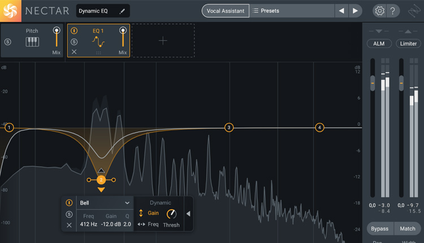This screenshot has height=243, width=424.
Task: Select Dynamic Gain mode
Action: pyautogui.click(x=150, y=213)
